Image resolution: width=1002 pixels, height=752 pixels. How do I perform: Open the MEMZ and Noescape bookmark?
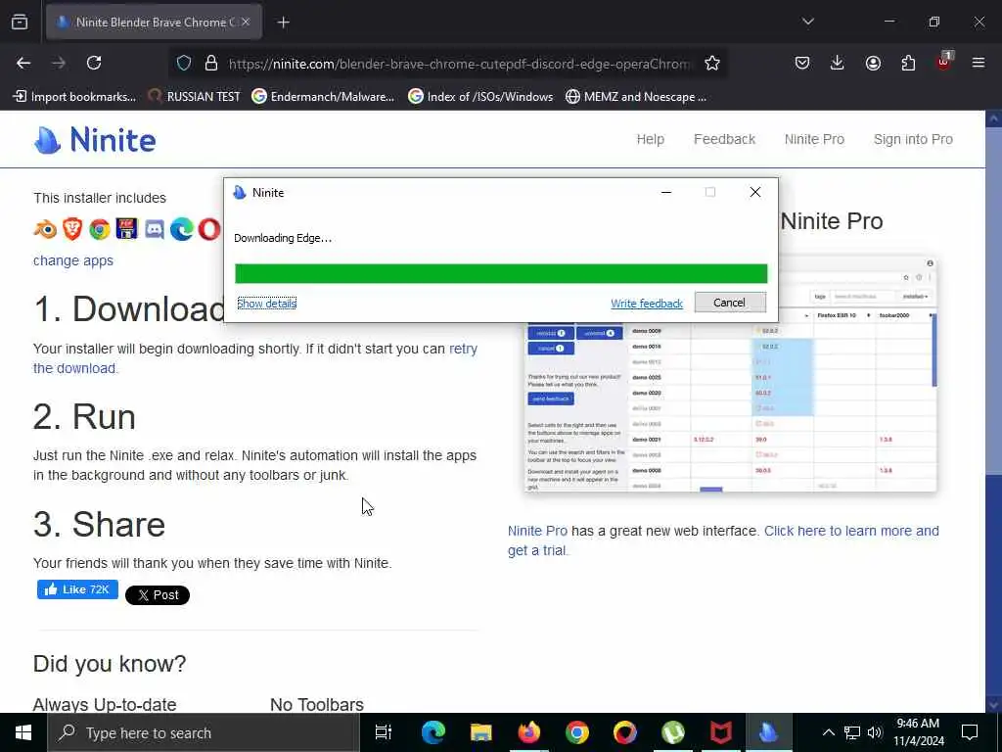[636, 97]
